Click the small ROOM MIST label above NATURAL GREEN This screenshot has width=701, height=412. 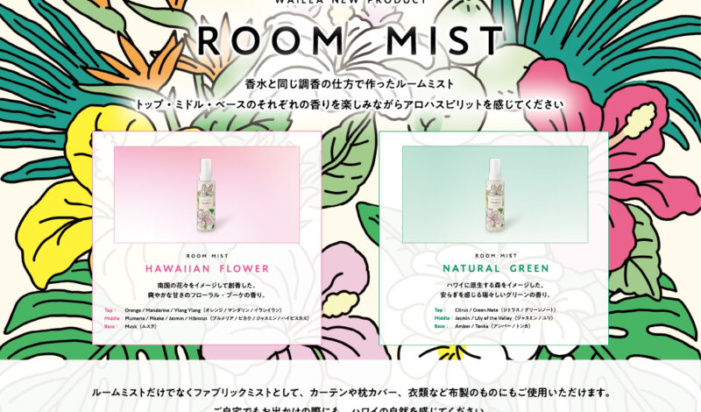495,256
